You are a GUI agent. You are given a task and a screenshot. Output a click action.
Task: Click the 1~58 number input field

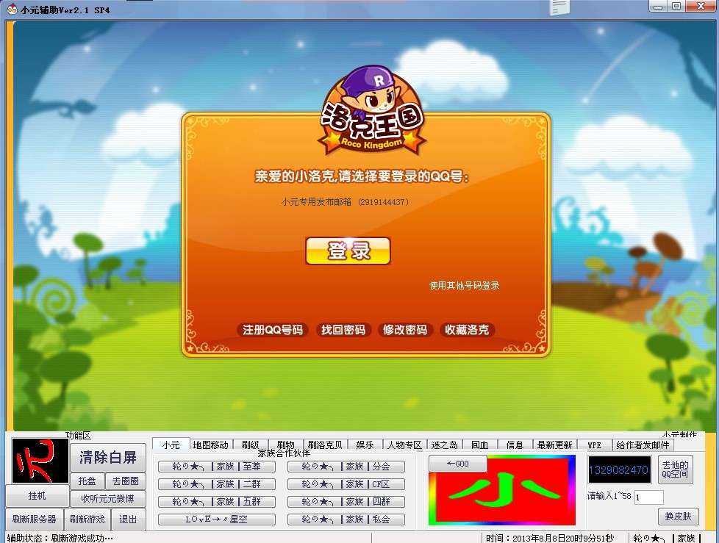648,497
